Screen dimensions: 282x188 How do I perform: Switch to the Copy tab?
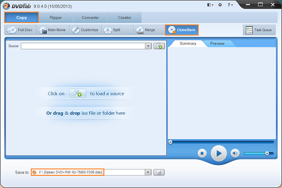point(22,18)
